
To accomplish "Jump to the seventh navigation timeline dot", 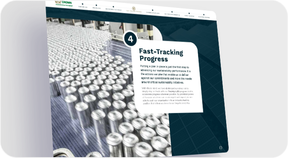I will point(189,13).
